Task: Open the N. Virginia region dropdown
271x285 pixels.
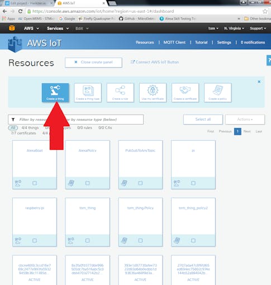Action: (234, 28)
